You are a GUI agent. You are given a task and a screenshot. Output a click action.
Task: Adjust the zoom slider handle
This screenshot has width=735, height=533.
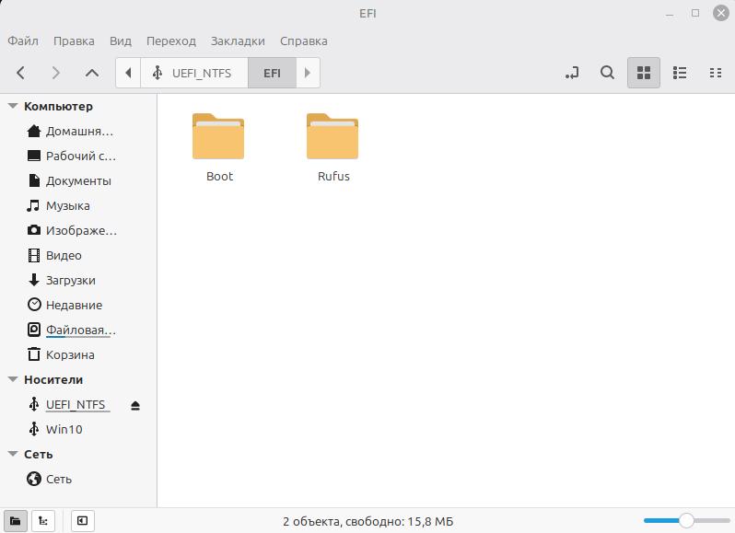pyautogui.click(x=686, y=520)
